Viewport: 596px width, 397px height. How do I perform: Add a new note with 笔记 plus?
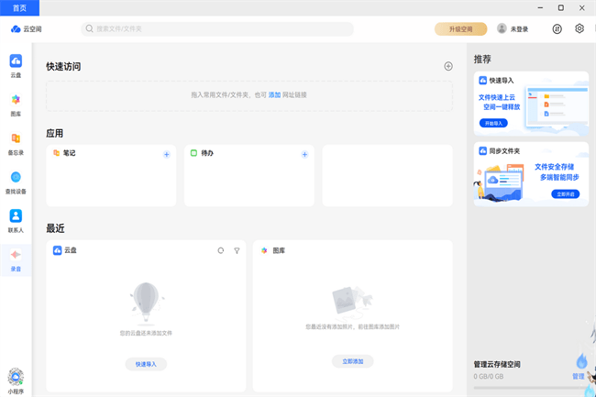166,154
